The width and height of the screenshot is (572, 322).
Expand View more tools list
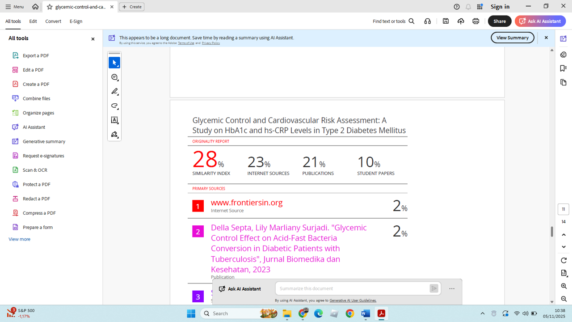tap(20, 239)
